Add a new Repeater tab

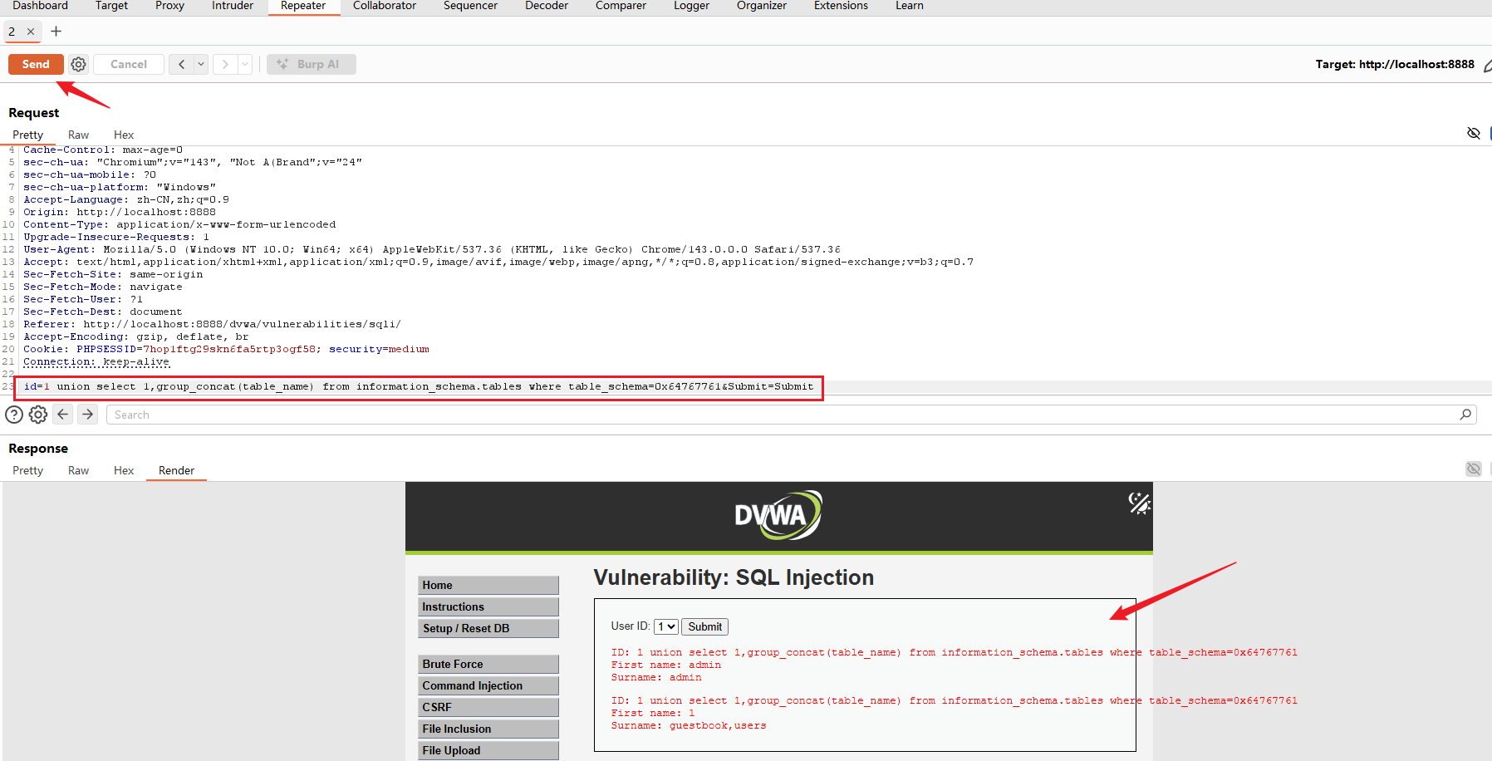click(56, 32)
